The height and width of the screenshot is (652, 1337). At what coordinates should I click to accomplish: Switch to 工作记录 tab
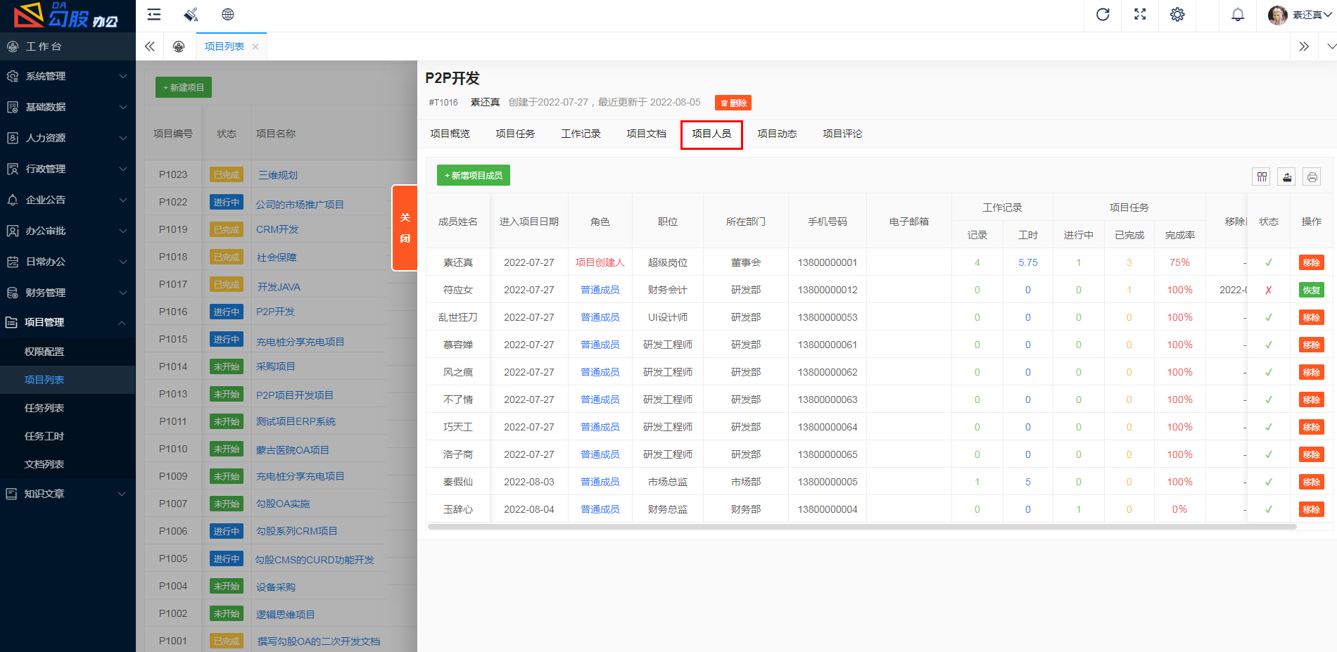point(581,134)
